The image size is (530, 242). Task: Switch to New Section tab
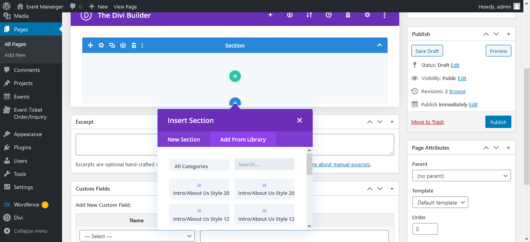point(184,140)
